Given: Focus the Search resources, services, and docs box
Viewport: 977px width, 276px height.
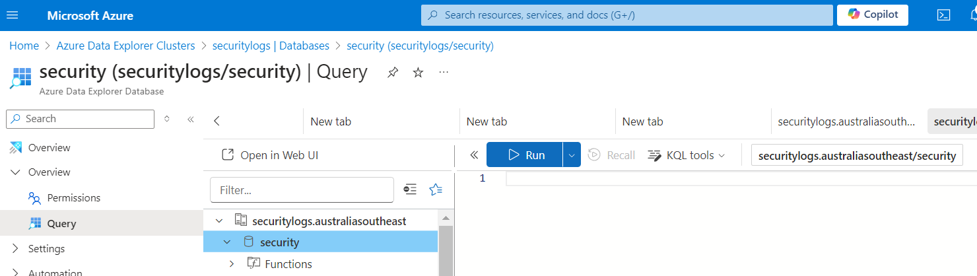Looking at the screenshot, I should click(x=626, y=15).
